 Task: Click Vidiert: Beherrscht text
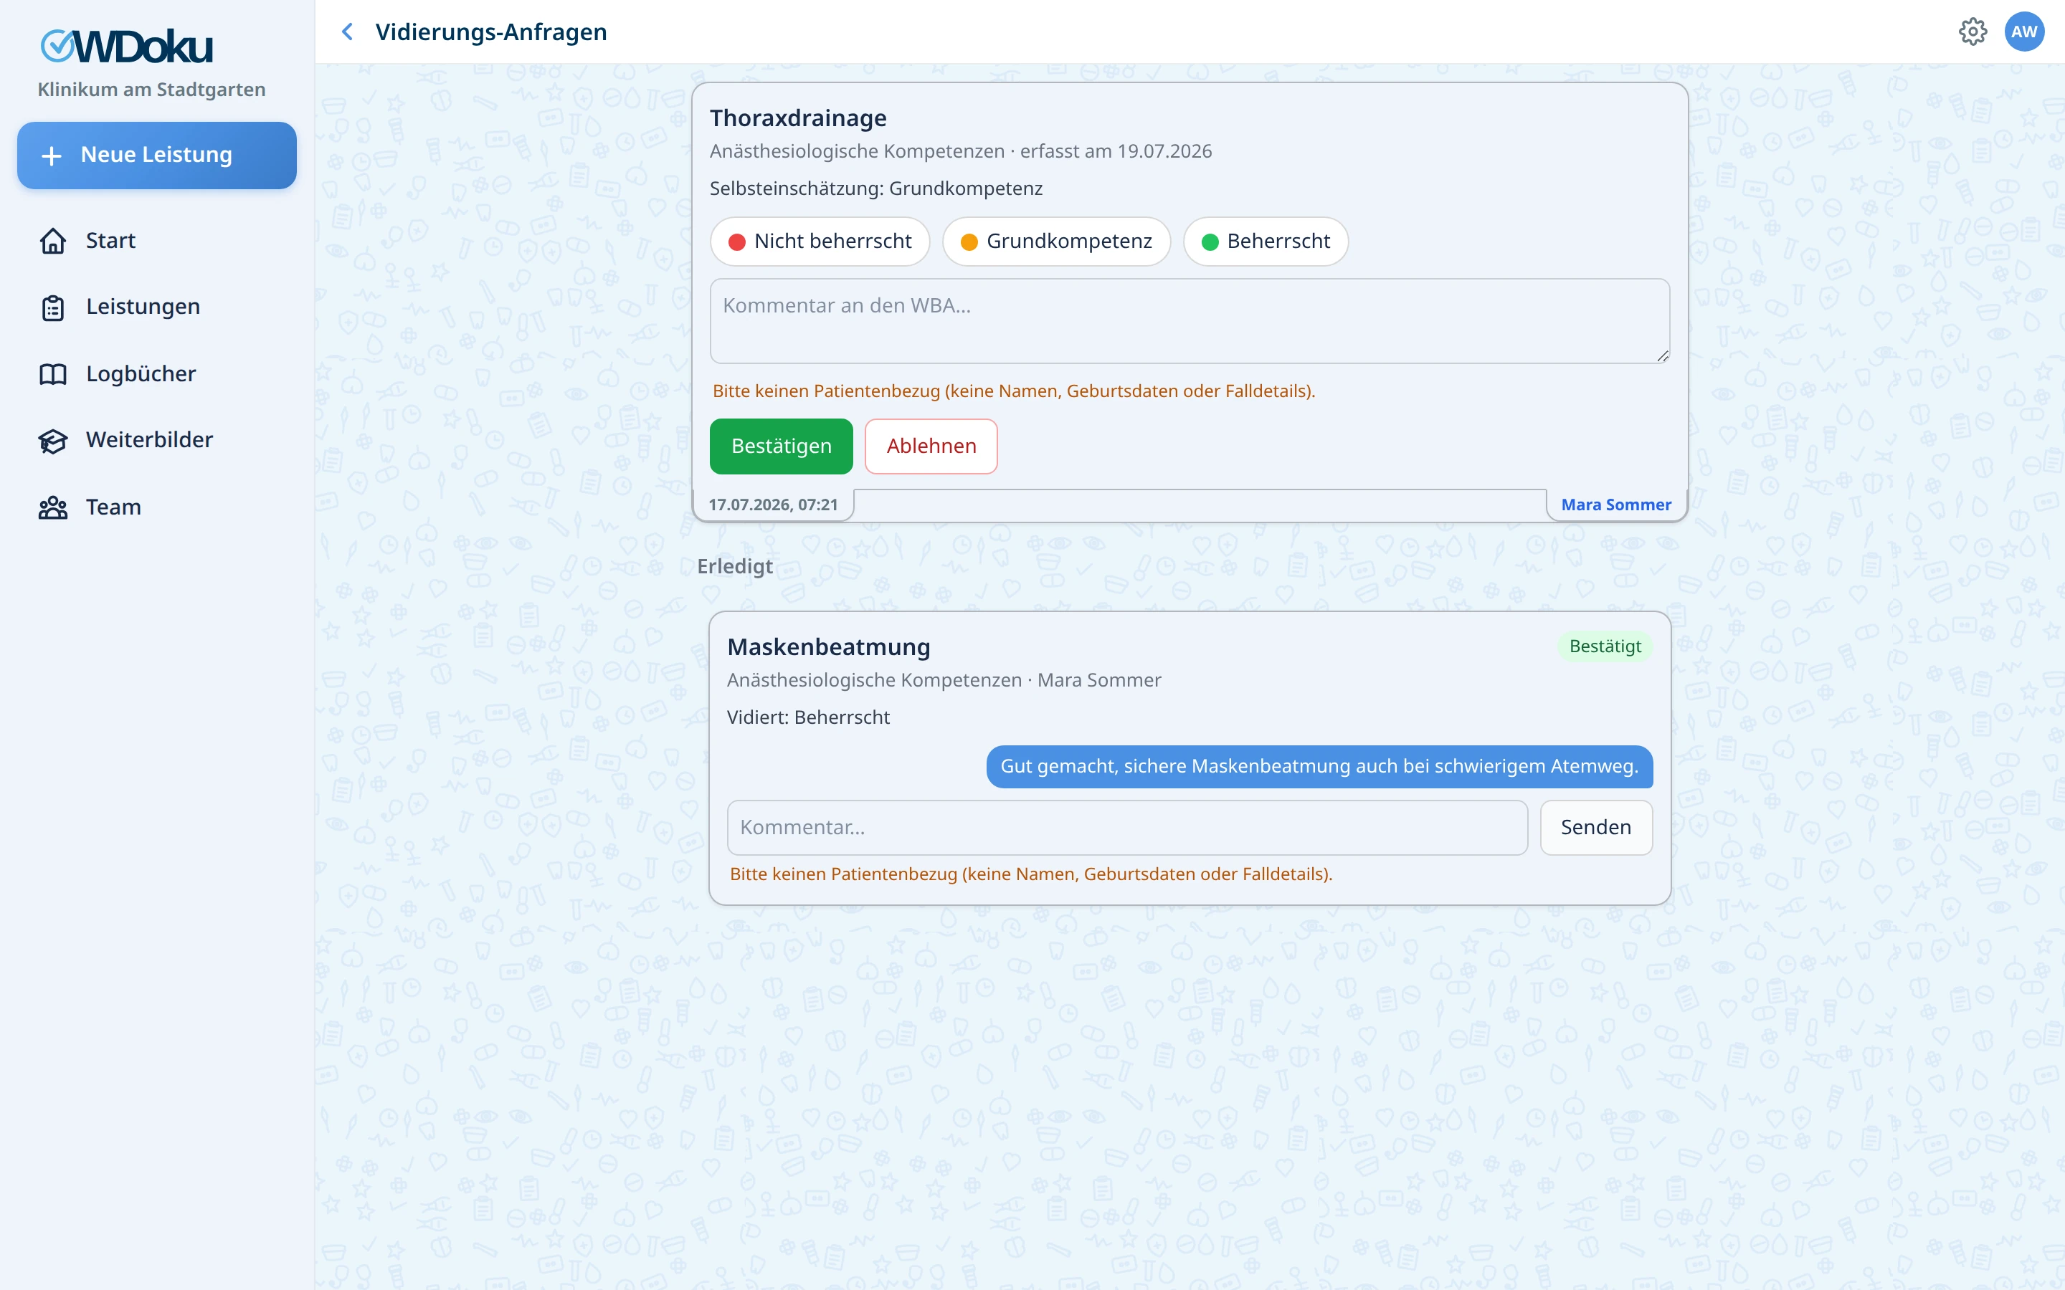coord(808,717)
